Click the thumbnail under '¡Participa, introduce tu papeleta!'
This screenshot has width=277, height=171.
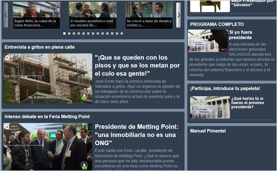(x=210, y=107)
